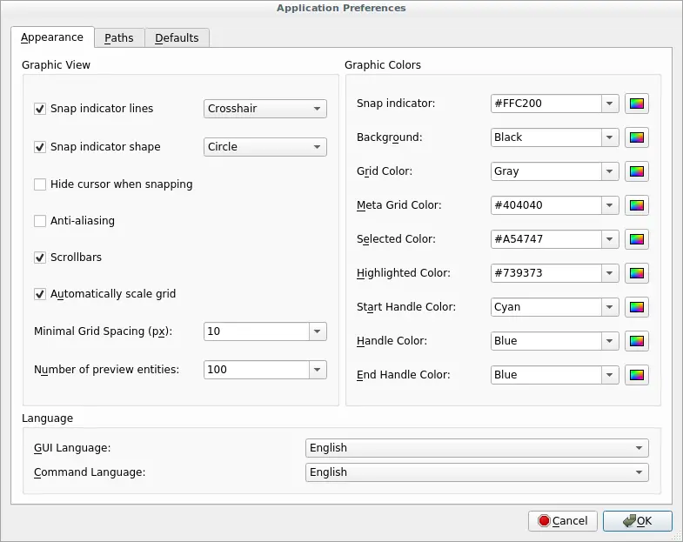Click color picker icon for Selected Color
Screen dimensions: 683x542
pyautogui.click(x=637, y=239)
